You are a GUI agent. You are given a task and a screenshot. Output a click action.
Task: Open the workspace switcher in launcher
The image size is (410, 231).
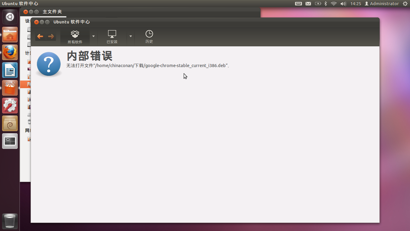pyautogui.click(x=10, y=141)
